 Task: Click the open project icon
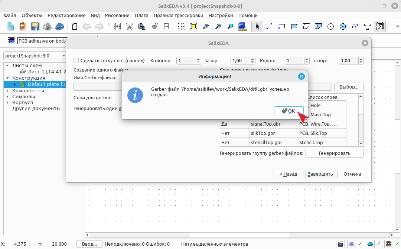coord(23,26)
